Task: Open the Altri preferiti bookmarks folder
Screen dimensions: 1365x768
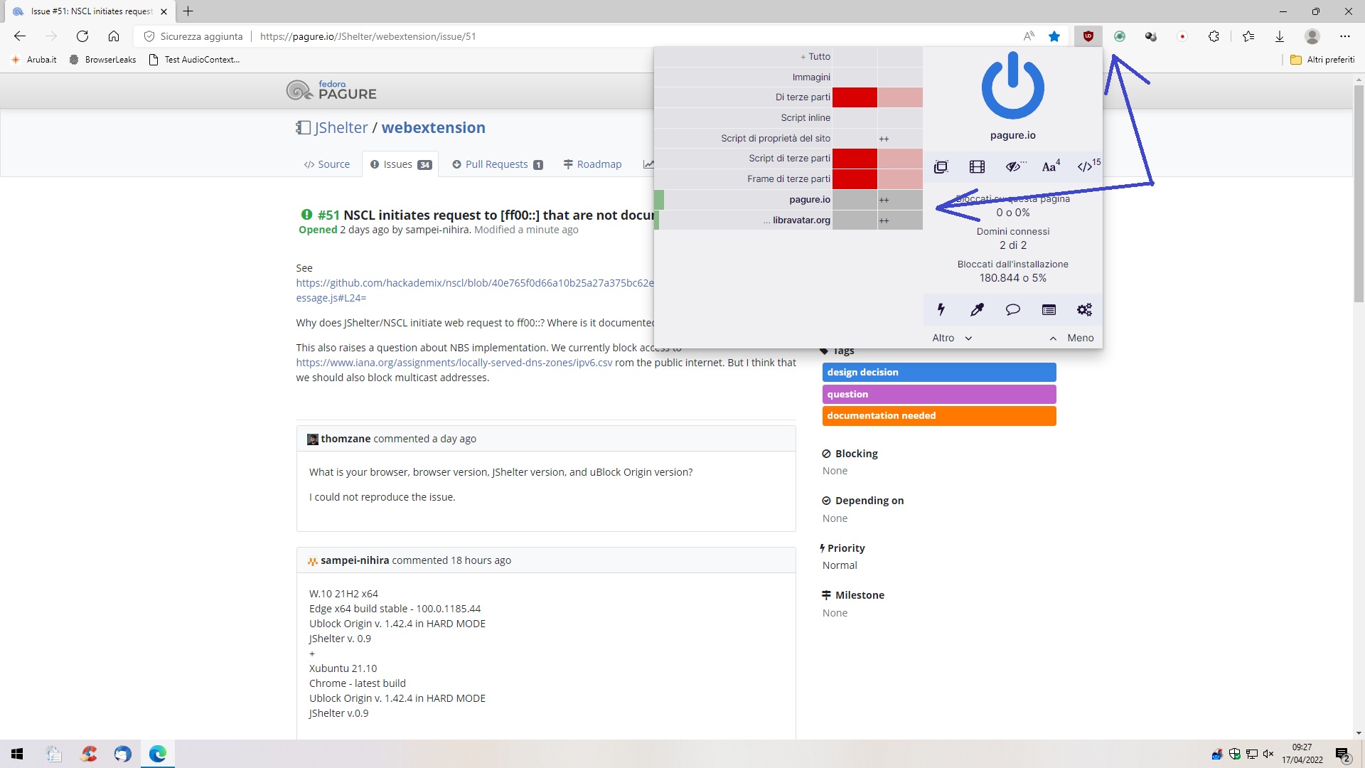Action: (x=1322, y=60)
